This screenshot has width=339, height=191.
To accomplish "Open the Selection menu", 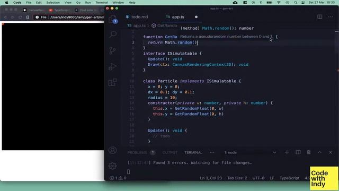I will (x=53, y=3).
